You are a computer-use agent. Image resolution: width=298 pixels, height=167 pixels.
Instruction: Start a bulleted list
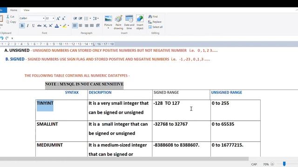pyautogui.click(x=86, y=19)
